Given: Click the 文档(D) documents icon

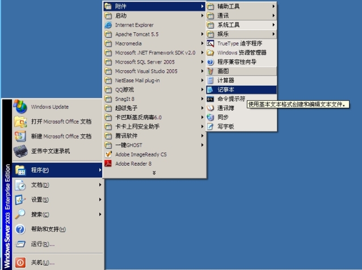Looking at the screenshot, I should pos(20,185).
